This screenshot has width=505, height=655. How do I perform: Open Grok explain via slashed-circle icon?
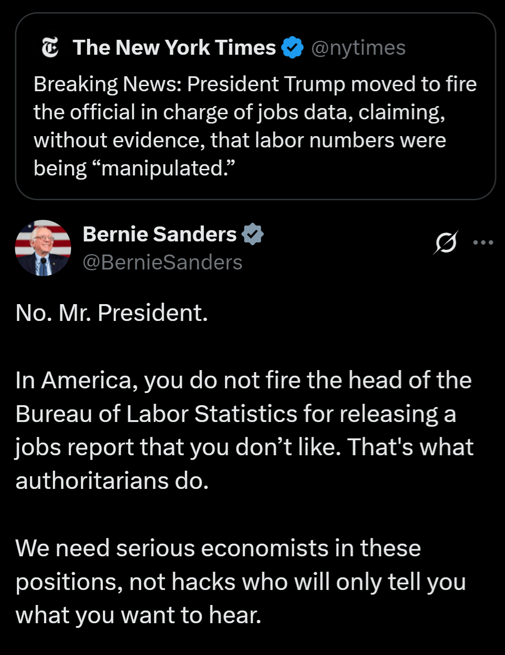point(445,242)
